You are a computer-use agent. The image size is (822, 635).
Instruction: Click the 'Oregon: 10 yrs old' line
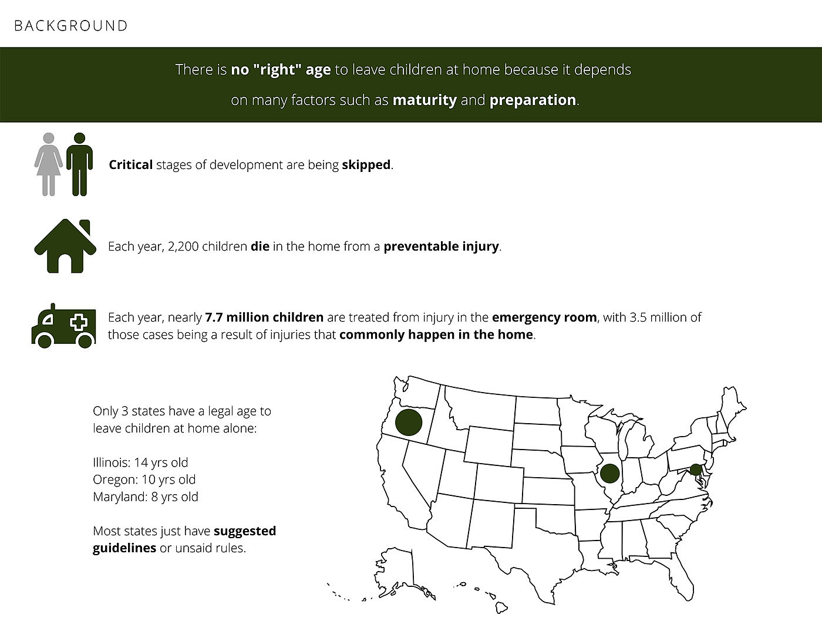(x=144, y=479)
